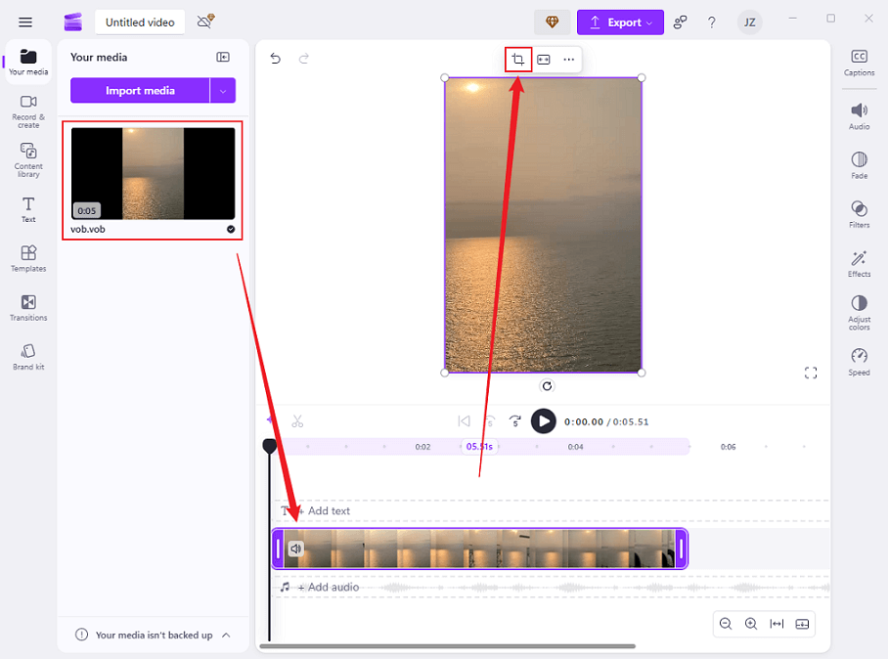Open the Filters panel
This screenshot has width=888, height=659.
pyautogui.click(x=859, y=215)
